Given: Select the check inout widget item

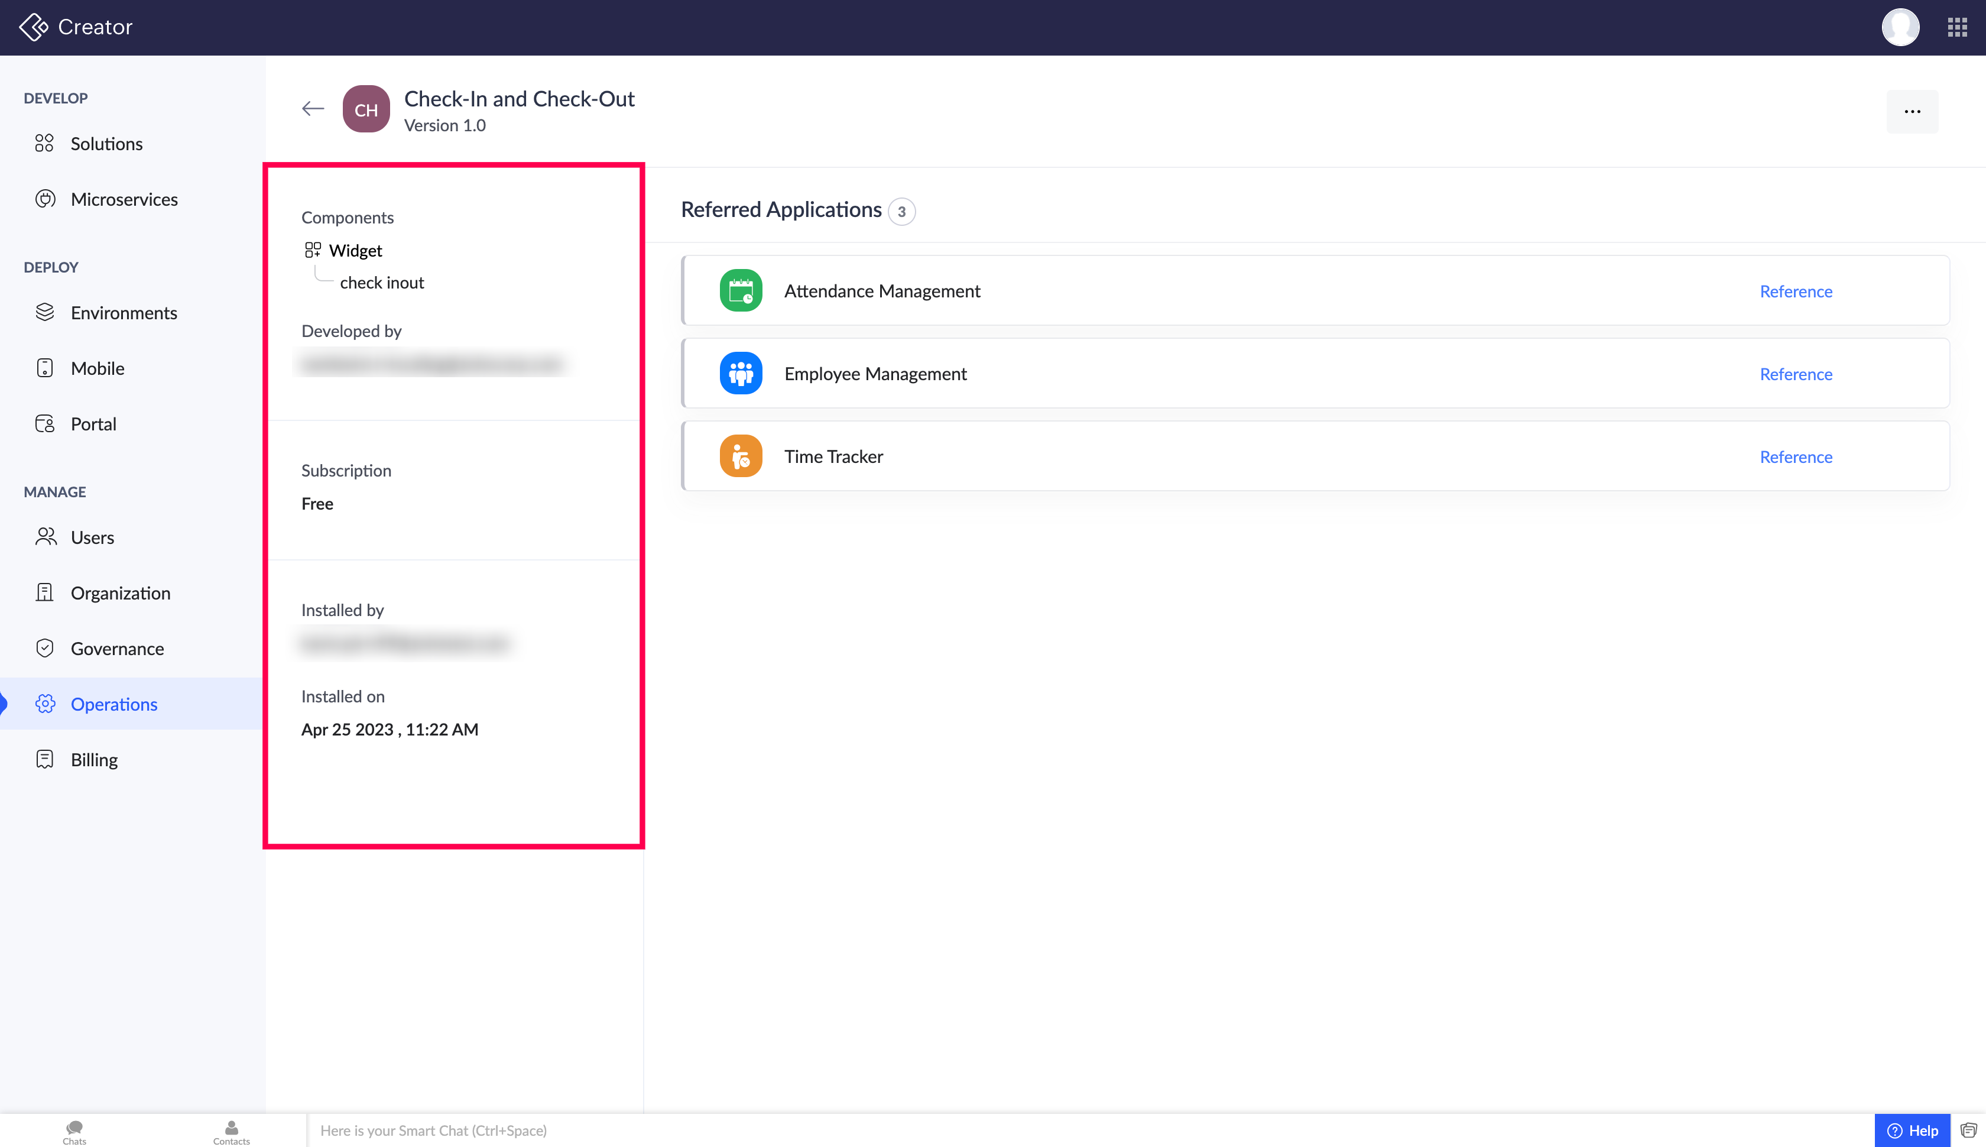Looking at the screenshot, I should coord(382,283).
